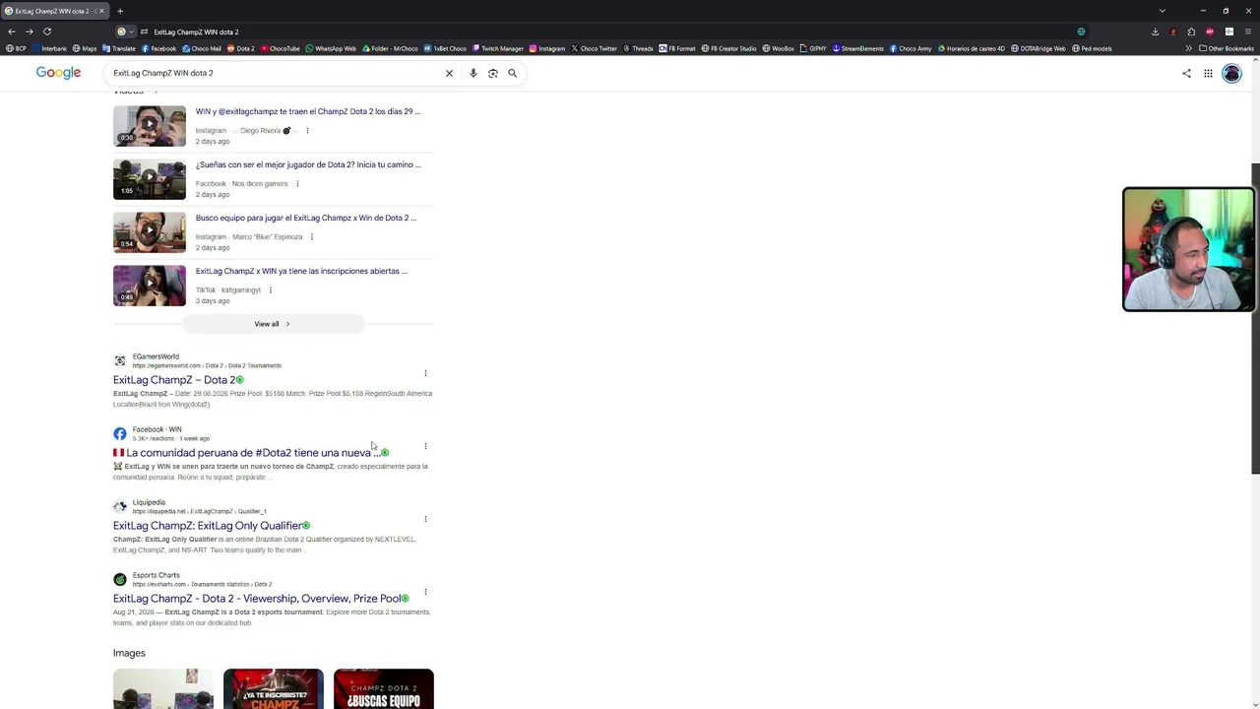Open the ¿BUSCAS EQUIPO image result thumbnail
The height and width of the screenshot is (709, 1260).
pos(384,689)
